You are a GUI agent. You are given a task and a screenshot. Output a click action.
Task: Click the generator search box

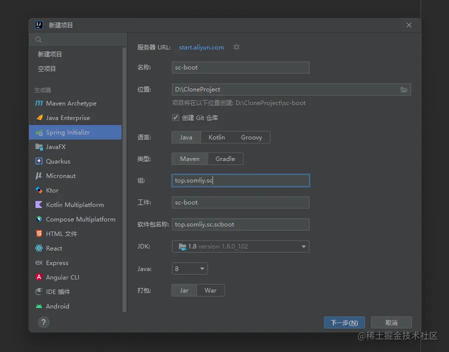(x=78, y=39)
